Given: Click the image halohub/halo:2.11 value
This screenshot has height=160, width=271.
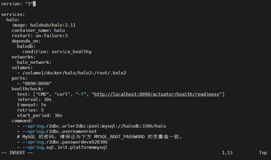Looking at the screenshot, I should 53,25.
